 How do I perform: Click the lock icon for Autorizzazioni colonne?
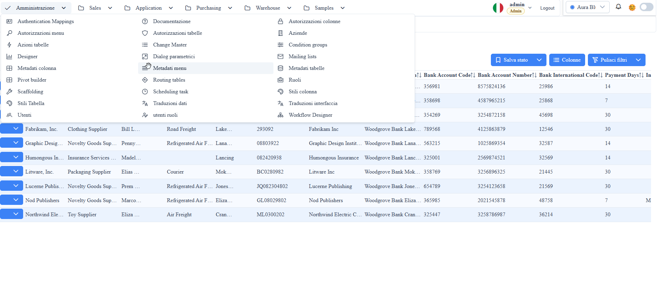(281, 21)
